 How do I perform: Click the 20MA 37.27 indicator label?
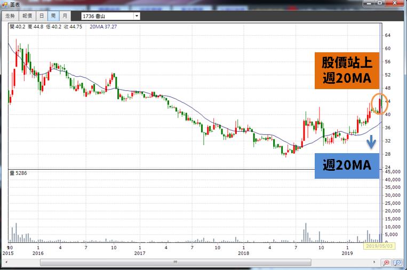[x=103, y=27]
